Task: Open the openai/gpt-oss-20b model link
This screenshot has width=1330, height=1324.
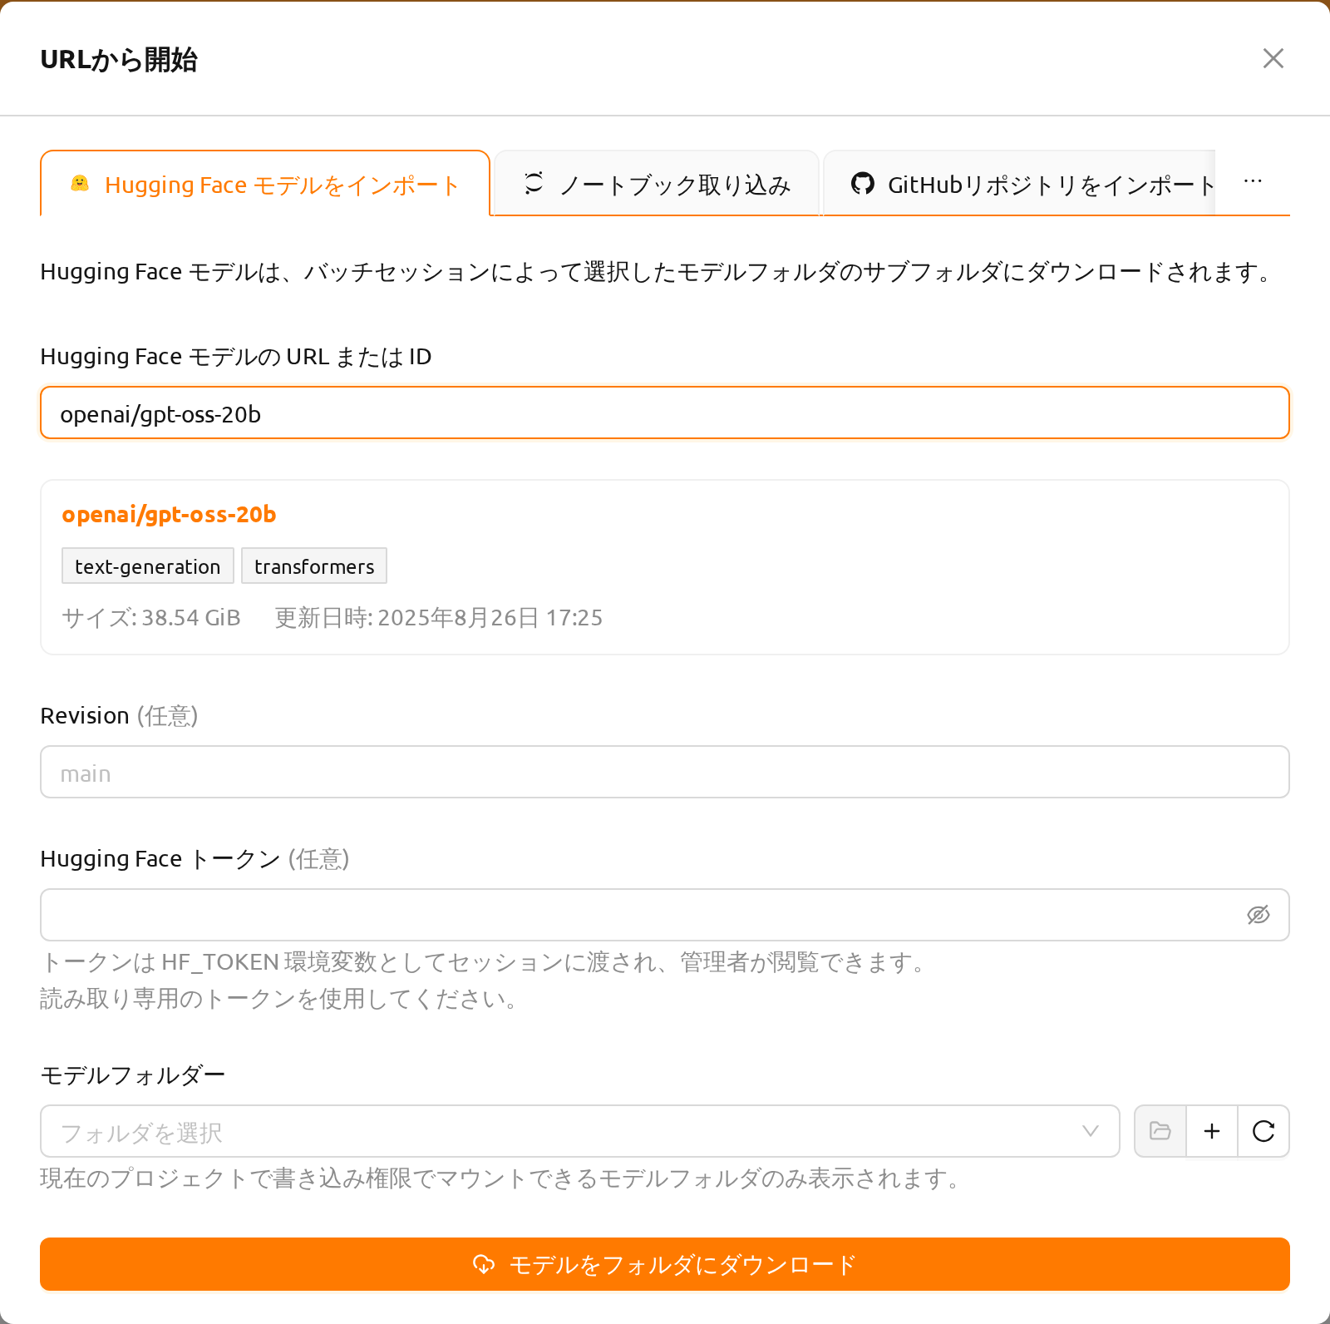Action: click(169, 515)
